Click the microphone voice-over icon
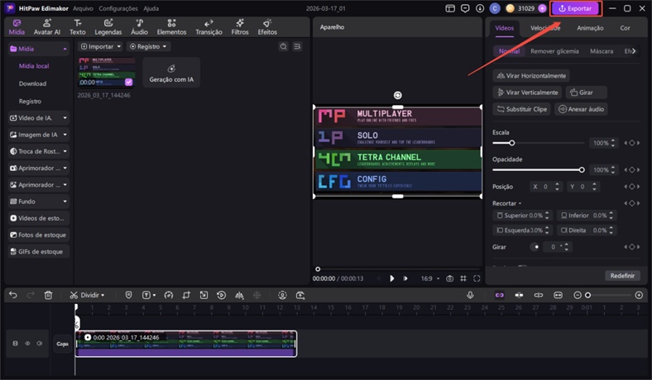652x380 pixels. (470, 295)
